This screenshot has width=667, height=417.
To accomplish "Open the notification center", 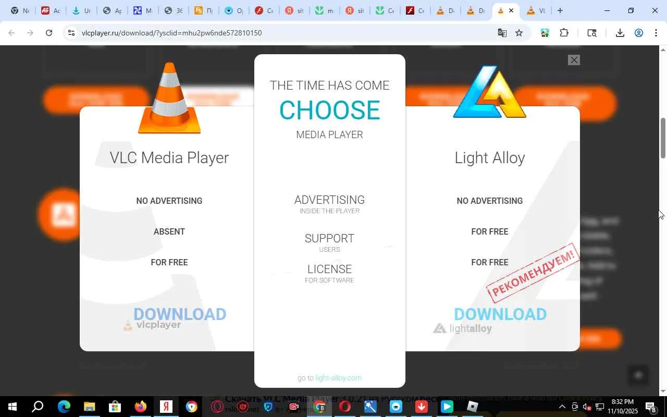I will coord(651,407).
